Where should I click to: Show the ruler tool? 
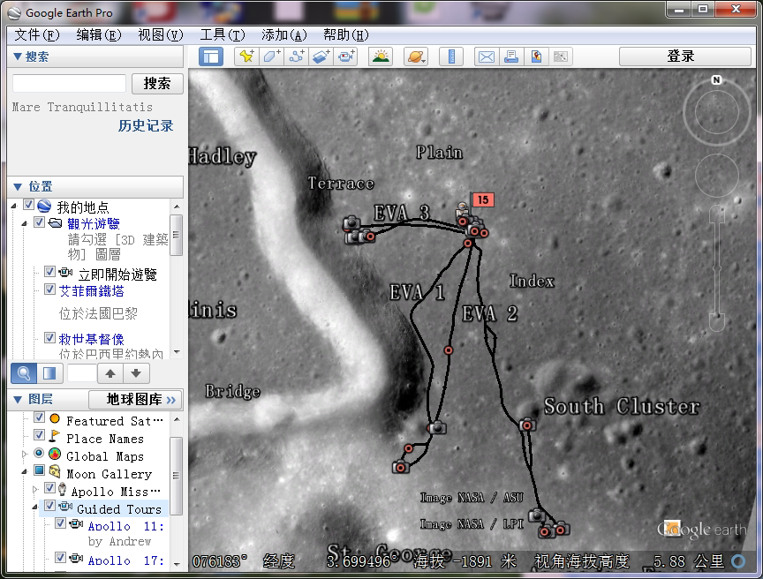[451, 56]
